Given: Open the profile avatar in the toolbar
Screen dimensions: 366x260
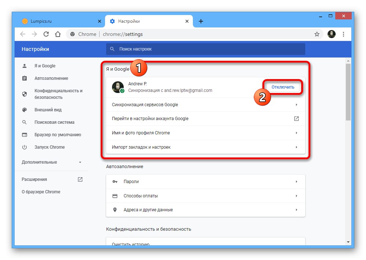Looking at the screenshot, I should click(332, 34).
